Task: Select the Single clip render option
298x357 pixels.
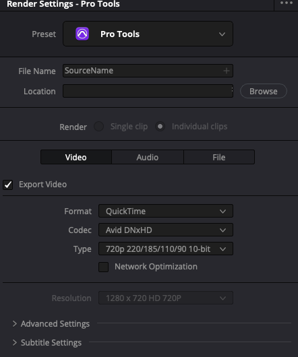Action: [99, 127]
